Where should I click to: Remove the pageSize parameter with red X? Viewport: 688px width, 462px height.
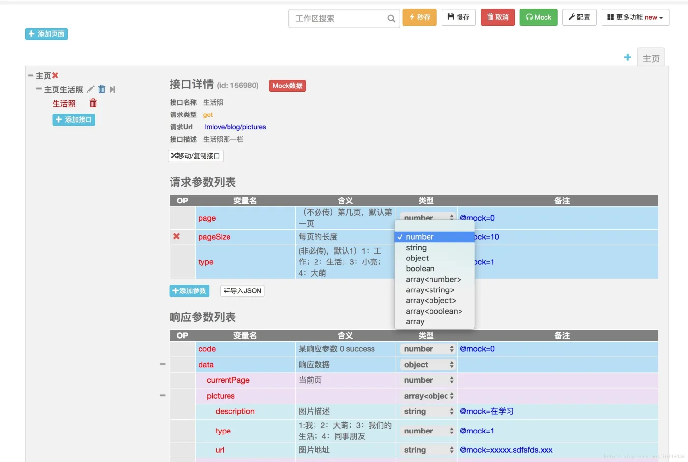pyautogui.click(x=176, y=236)
